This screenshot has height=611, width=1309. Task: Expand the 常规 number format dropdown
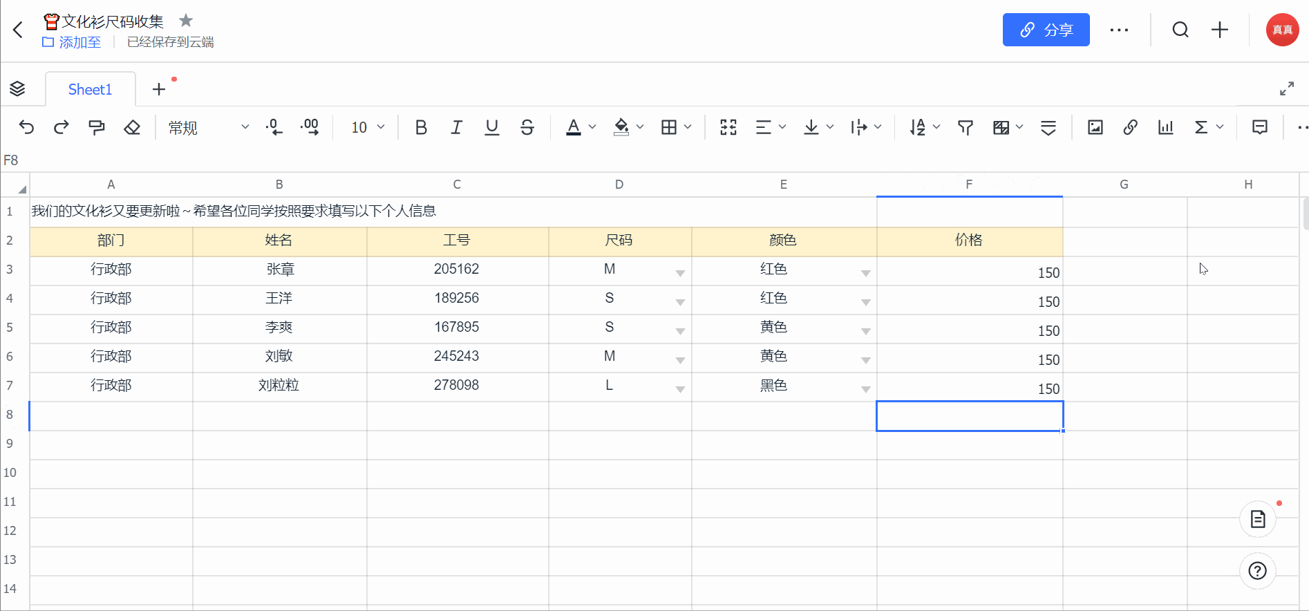(208, 127)
